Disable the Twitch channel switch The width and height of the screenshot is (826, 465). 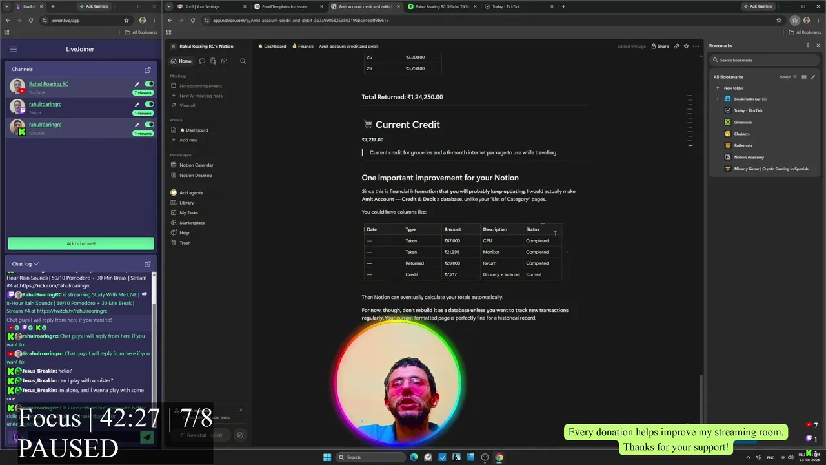[149, 104]
